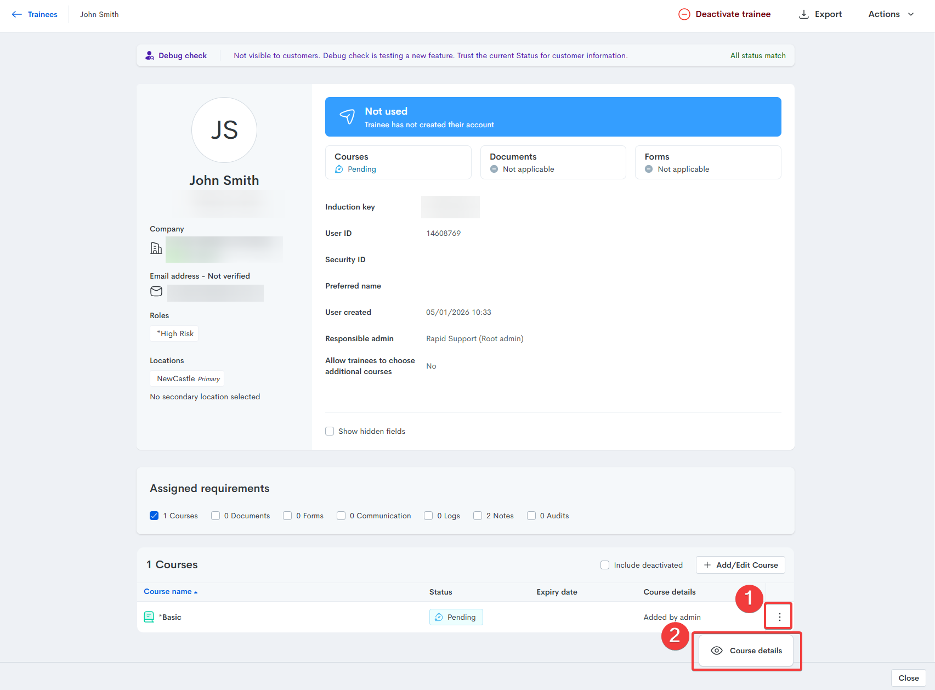Enable Show hidden fields checkbox

pyautogui.click(x=330, y=431)
